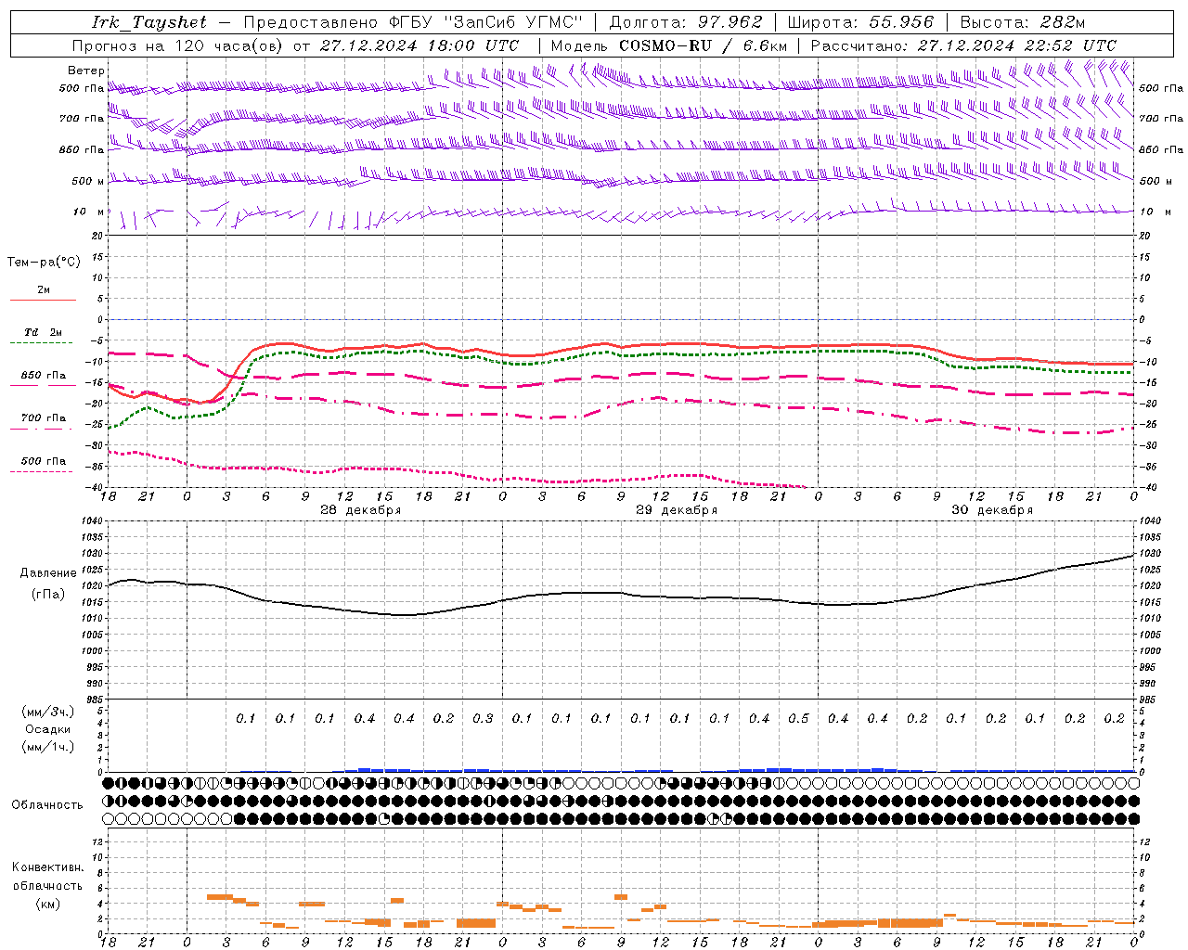This screenshot has width=1188, height=950.
Task: Click the 28 декабря date label
Action: [x=361, y=510]
